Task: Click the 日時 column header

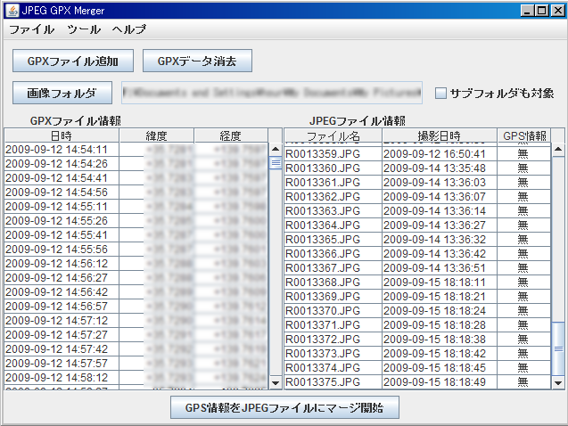Action: [62, 135]
